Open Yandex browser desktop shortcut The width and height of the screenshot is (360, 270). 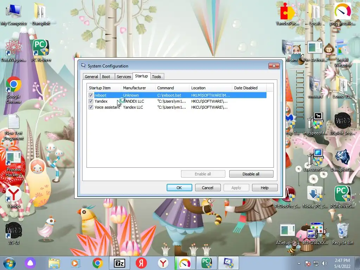(x=14, y=197)
